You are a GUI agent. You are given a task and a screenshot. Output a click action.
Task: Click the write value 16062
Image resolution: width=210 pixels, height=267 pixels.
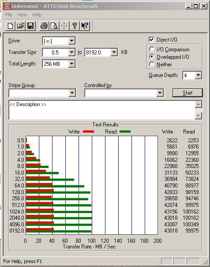171,160
